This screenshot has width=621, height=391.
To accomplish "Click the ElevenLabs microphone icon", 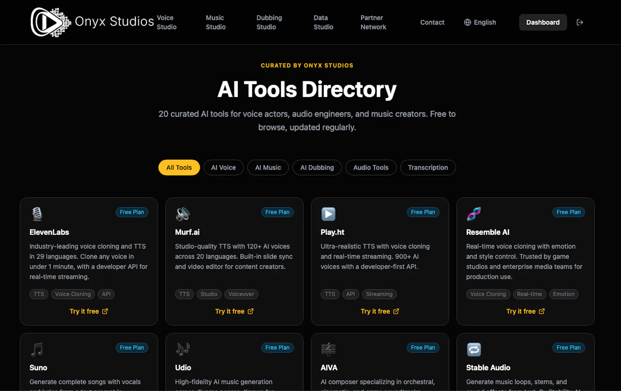I will click(x=37, y=214).
